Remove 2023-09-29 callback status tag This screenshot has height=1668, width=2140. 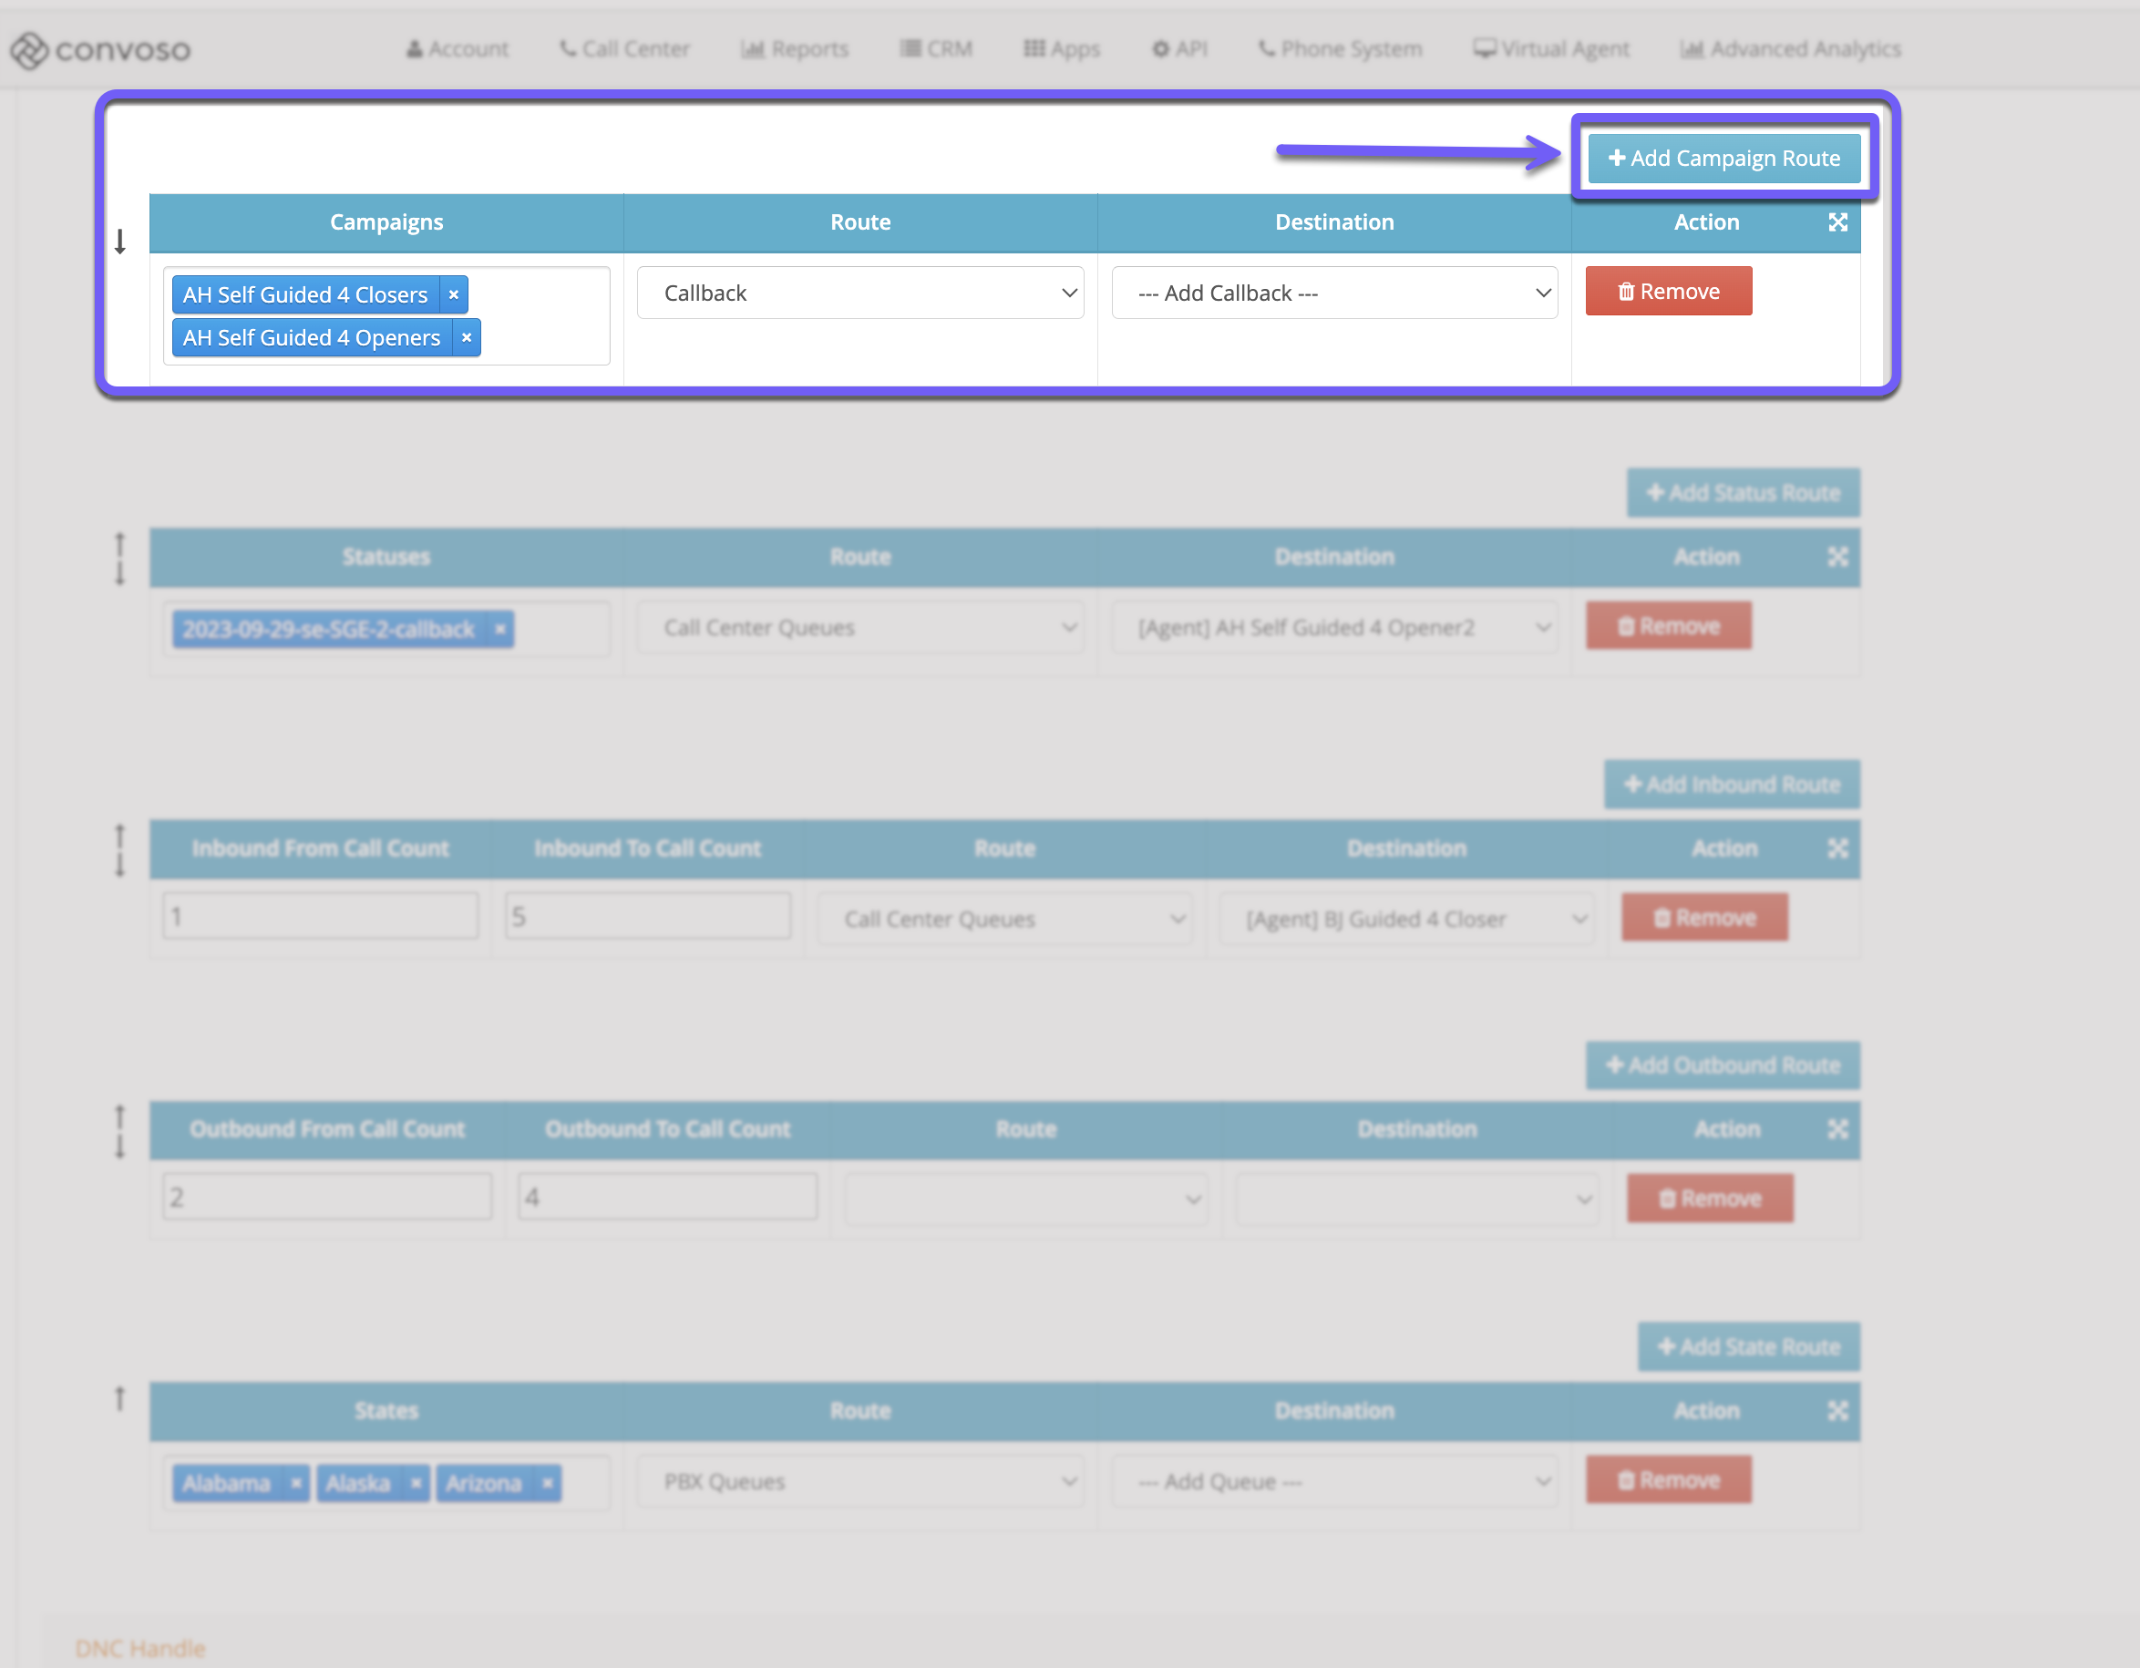pyautogui.click(x=499, y=629)
